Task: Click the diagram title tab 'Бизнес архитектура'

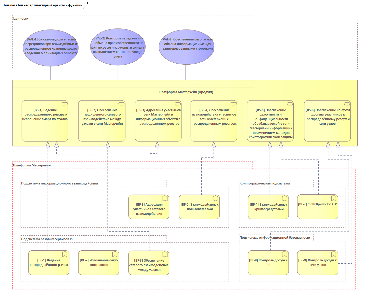Action: (x=43, y=5)
